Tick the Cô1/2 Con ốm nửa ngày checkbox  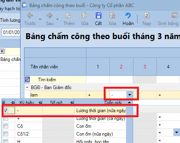click(5, 134)
